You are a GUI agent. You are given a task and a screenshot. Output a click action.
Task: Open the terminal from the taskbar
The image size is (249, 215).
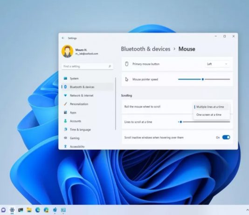(x=21, y=210)
